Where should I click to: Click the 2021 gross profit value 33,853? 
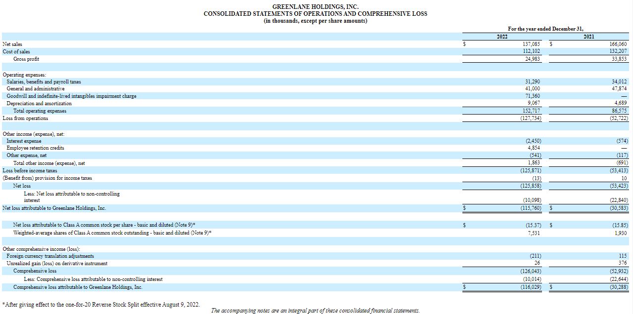pyautogui.click(x=618, y=59)
